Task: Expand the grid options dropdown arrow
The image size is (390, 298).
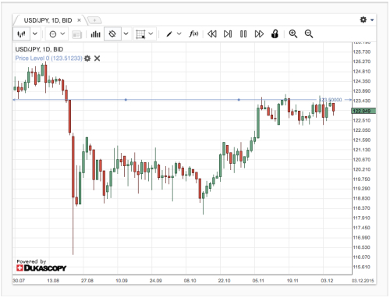Action: click(x=151, y=34)
